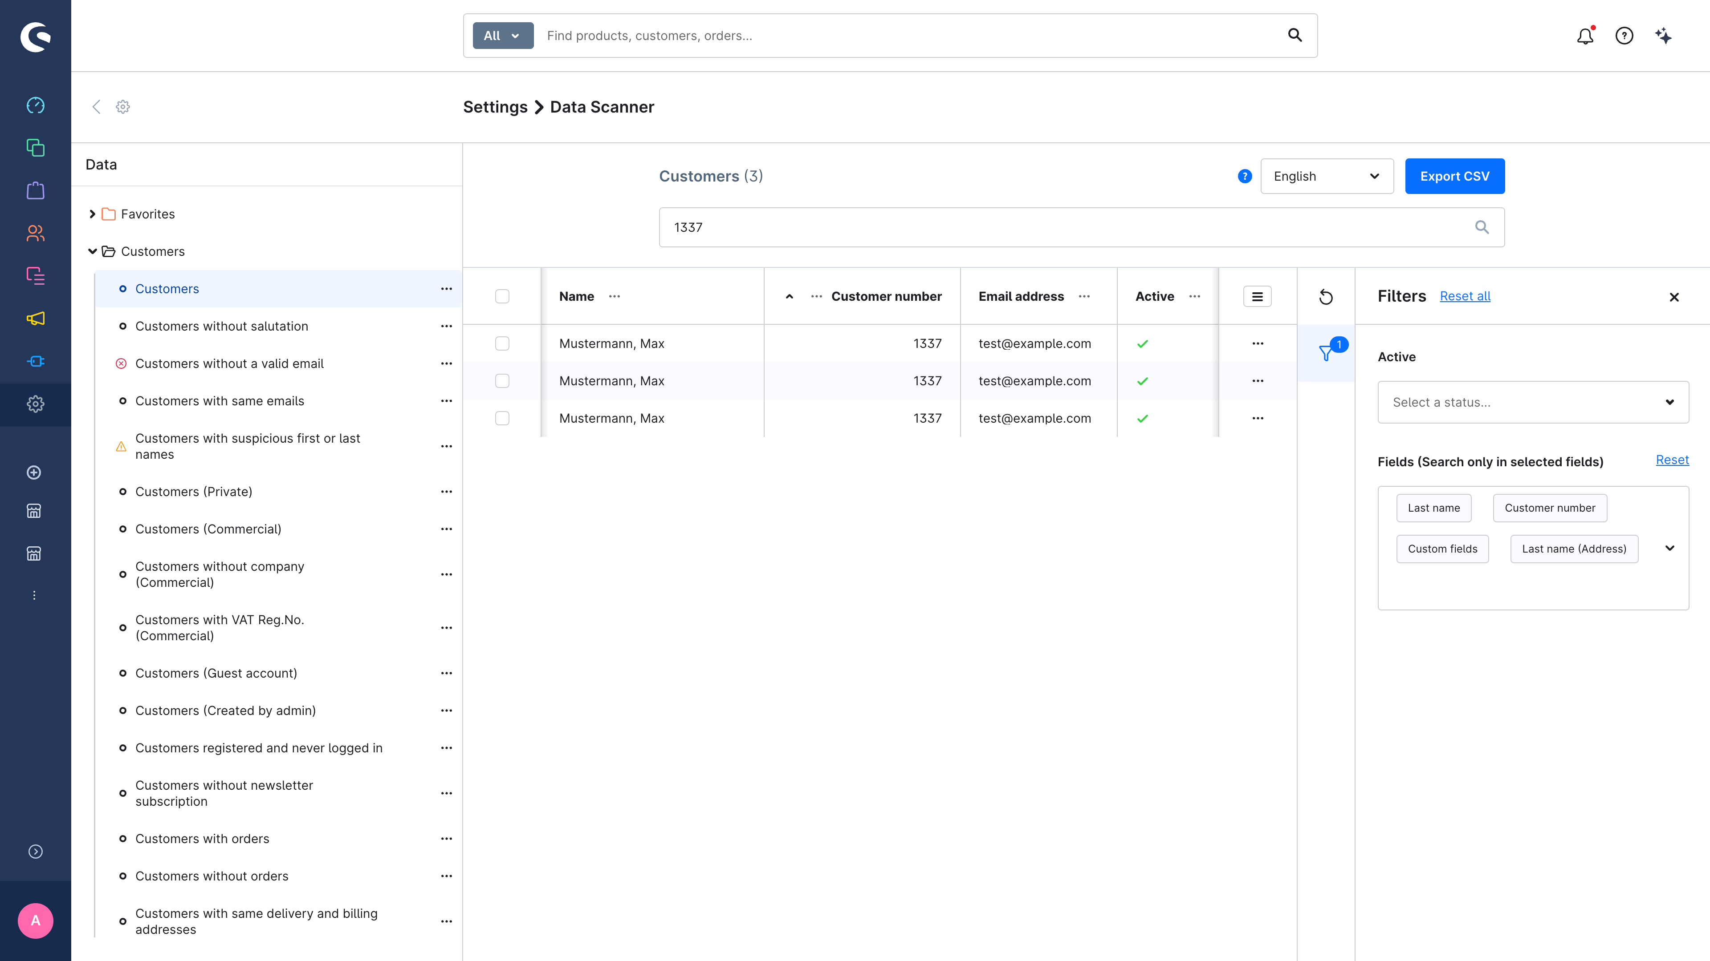Open the options menu for Customers (Commercial)
This screenshot has width=1710, height=961.
point(446,529)
